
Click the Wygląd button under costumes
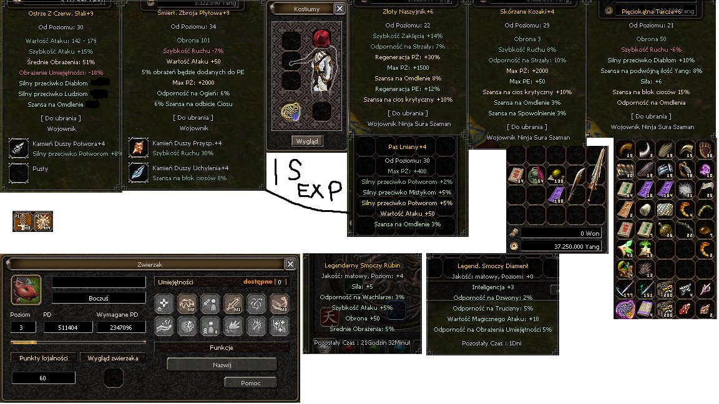pos(307,141)
